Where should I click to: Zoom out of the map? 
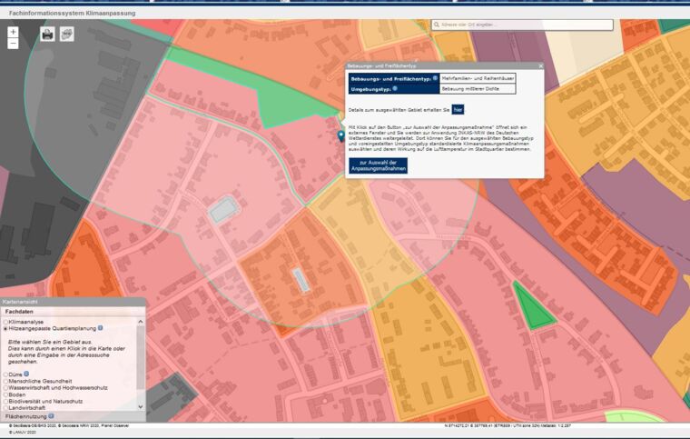point(13,43)
